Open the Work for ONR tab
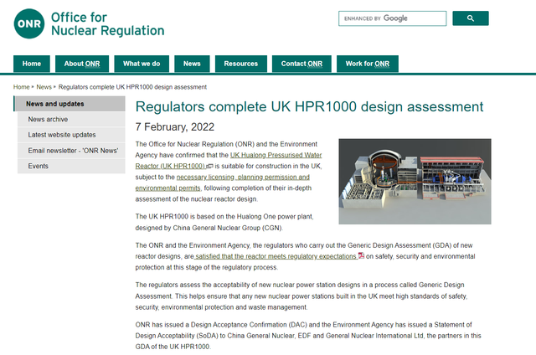This screenshot has width=536, height=355. (x=367, y=64)
